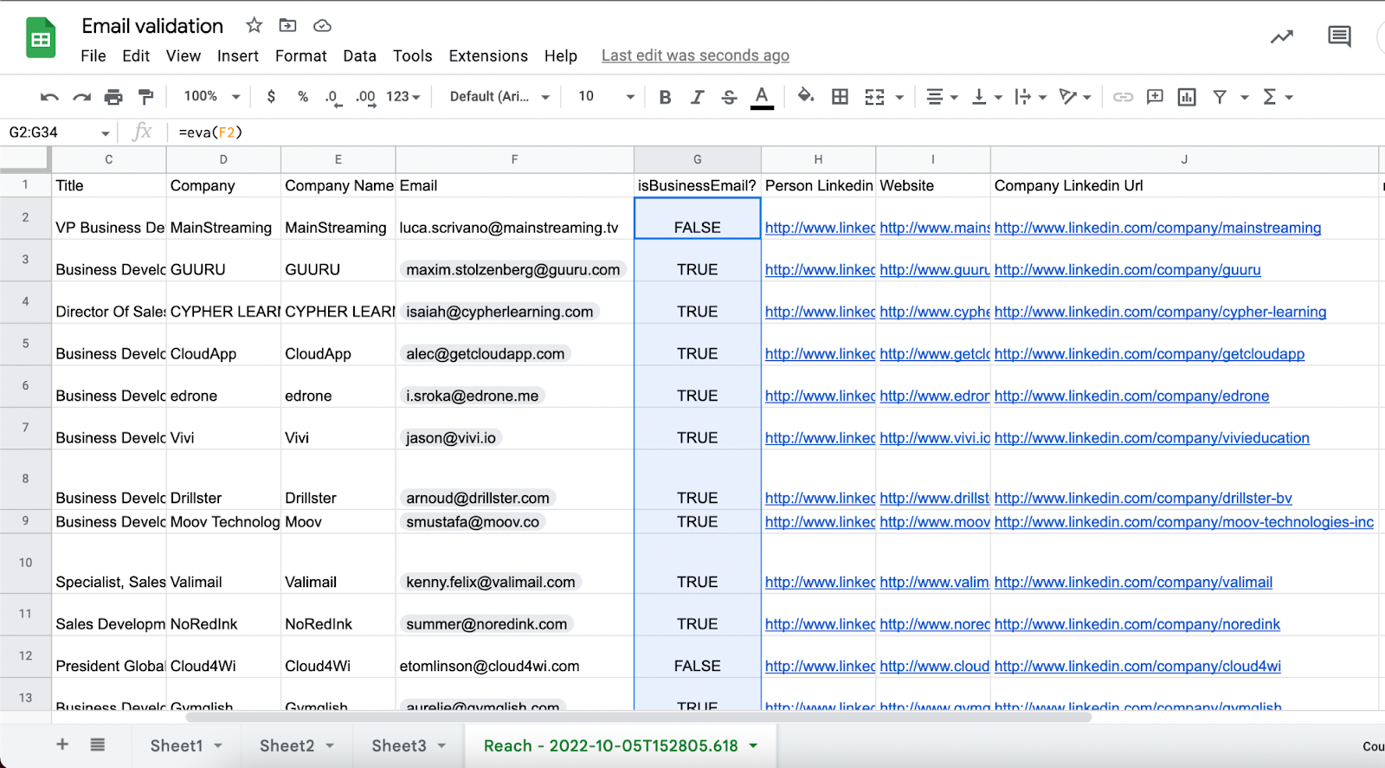Click the Redo icon
The width and height of the screenshot is (1385, 768).
[x=81, y=97]
